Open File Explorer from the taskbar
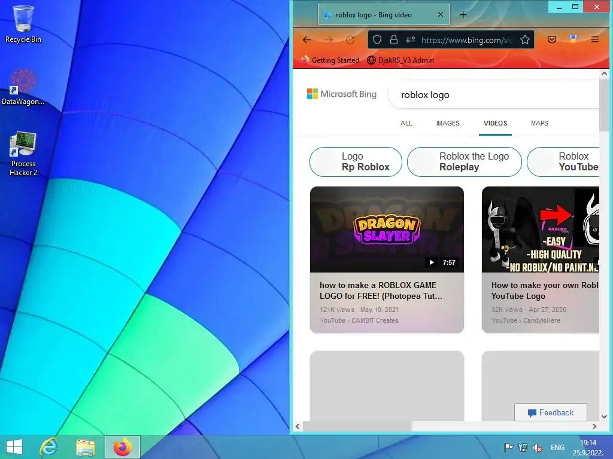The image size is (613, 459). pyautogui.click(x=86, y=447)
